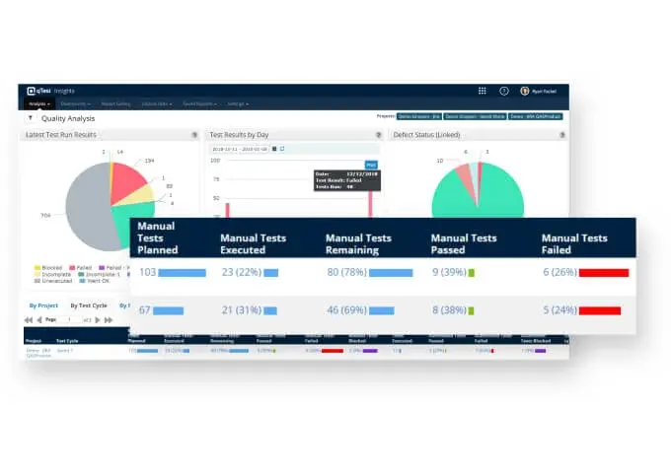Image resolution: width=671 pixels, height=473 pixels.
Task: Switch to the By Project tab
Action: click(x=41, y=305)
